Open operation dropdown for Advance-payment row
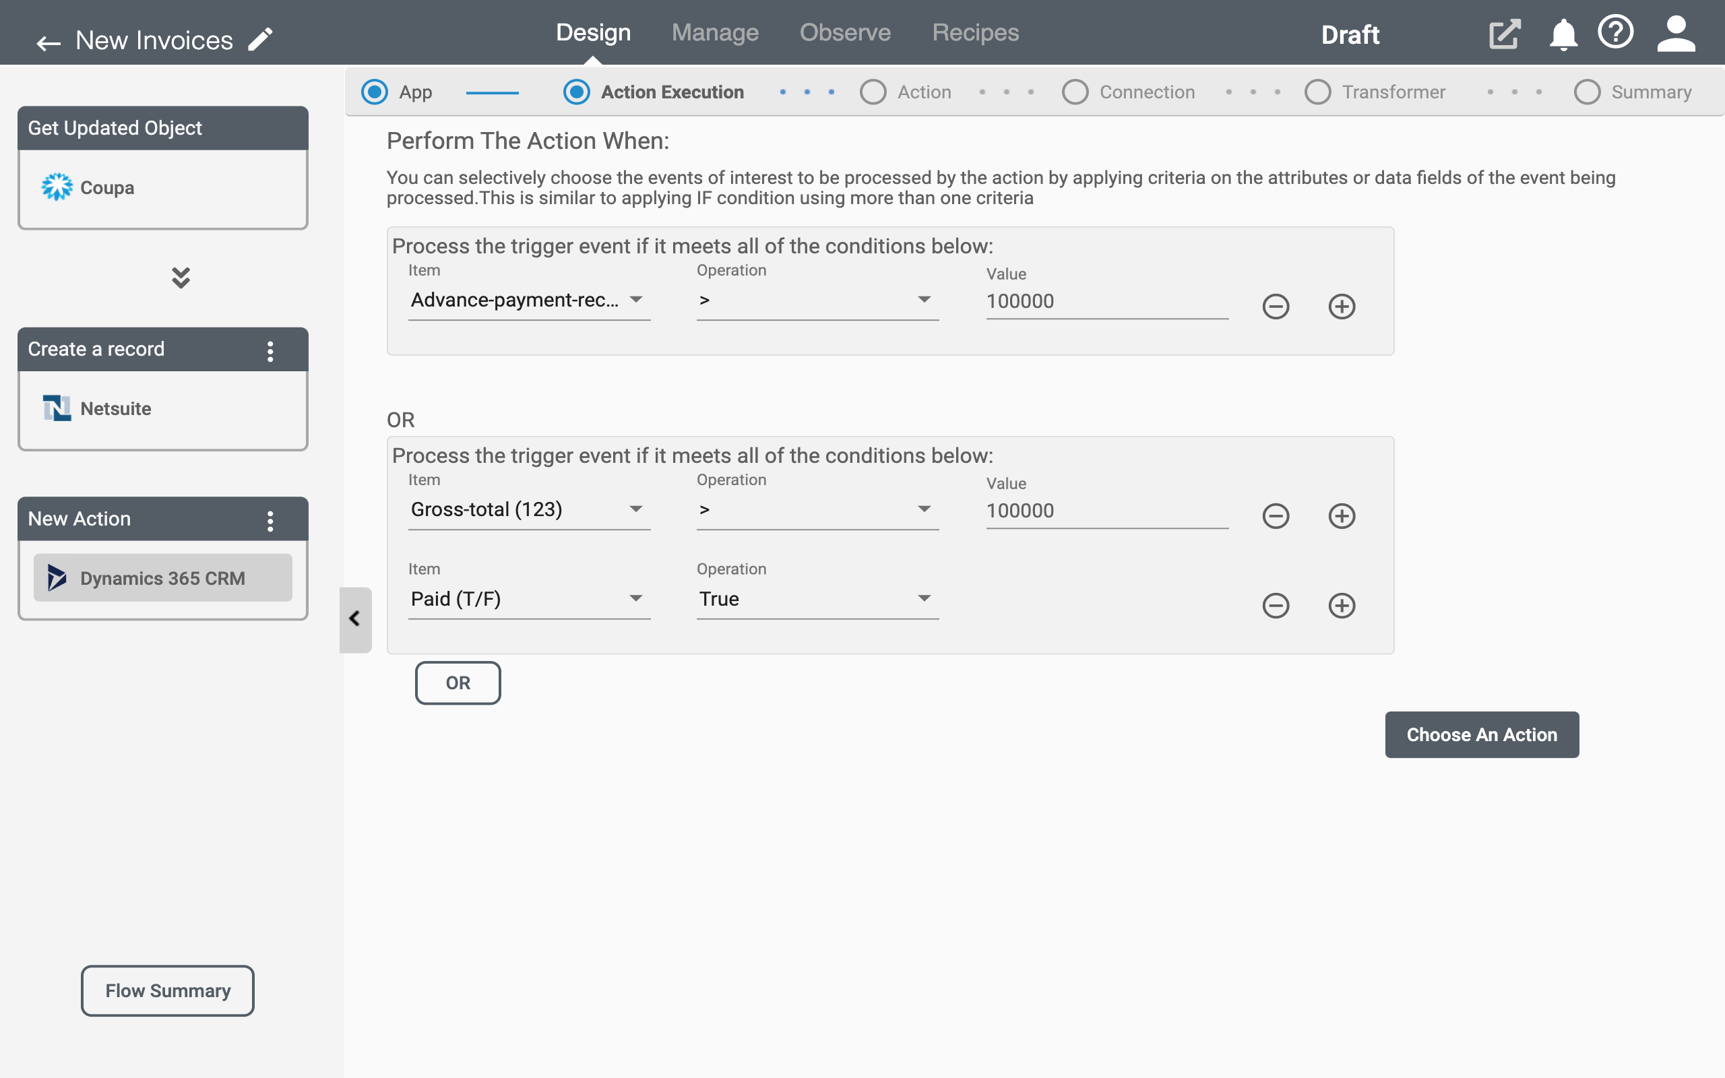Viewport: 1725px width, 1078px height. [x=817, y=300]
